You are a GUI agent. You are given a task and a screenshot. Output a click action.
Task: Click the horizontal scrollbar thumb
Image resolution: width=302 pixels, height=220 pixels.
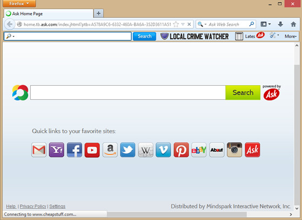(177, 214)
